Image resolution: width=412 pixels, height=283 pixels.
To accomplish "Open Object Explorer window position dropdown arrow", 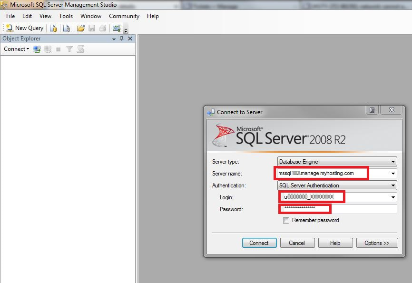I will [x=114, y=39].
